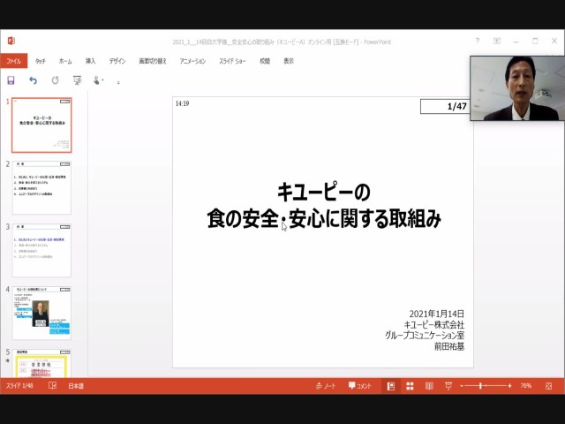
Task: Click the 76% zoom level button
Action: 526,386
